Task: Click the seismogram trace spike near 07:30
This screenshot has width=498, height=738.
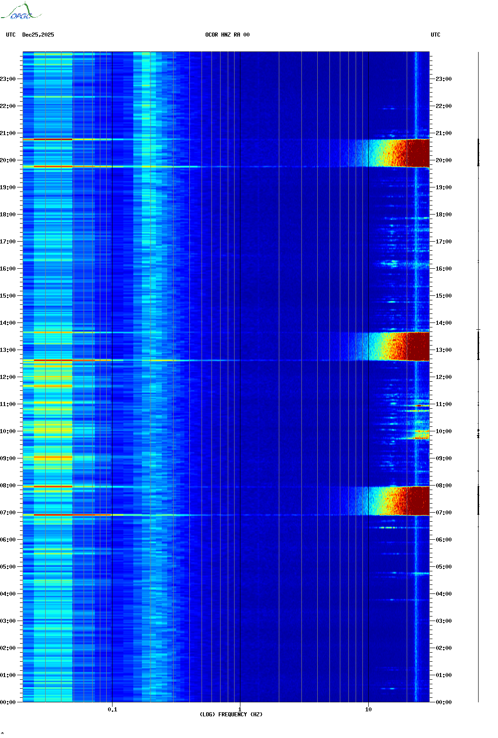Action: [478, 500]
